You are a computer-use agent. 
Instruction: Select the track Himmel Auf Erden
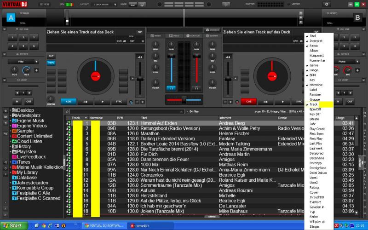click(159, 123)
